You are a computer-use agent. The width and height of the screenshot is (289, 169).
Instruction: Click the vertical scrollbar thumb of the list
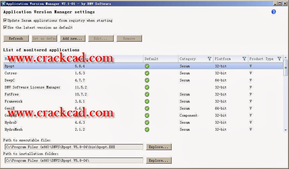click(x=286, y=68)
